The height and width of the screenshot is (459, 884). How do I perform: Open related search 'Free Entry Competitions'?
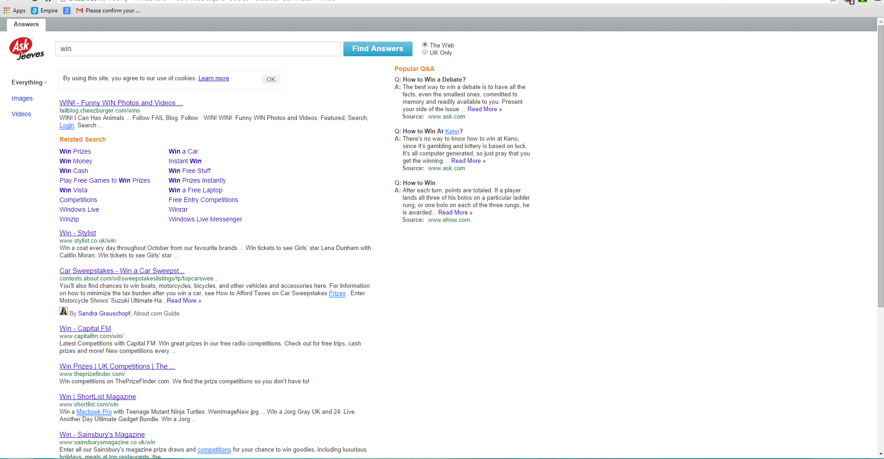[x=203, y=200]
